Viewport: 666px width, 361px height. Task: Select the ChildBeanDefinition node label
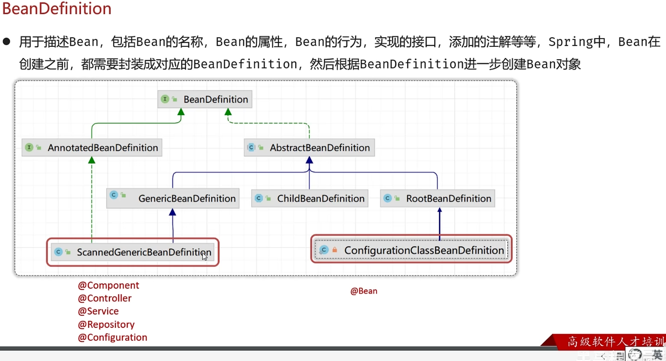tap(321, 199)
